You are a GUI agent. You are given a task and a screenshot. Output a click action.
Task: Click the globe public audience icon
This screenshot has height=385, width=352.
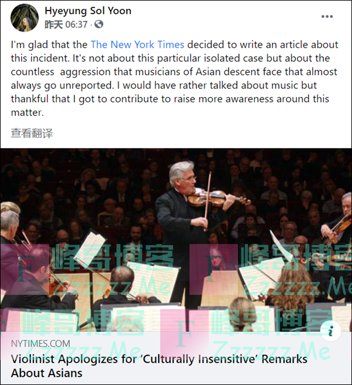99,24
